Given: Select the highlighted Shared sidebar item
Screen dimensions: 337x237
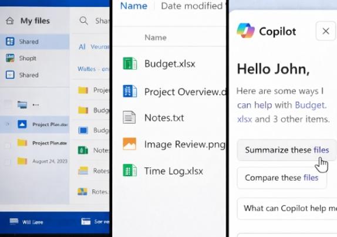Looking at the screenshot, I should click(35, 42).
